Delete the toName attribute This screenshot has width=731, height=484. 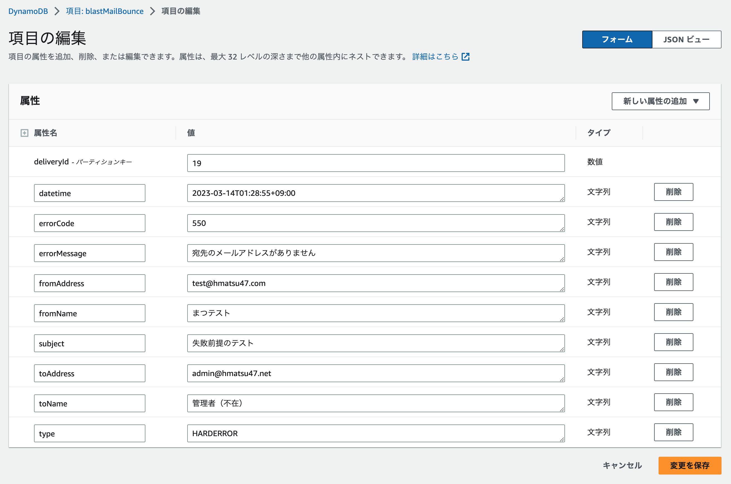(674, 402)
